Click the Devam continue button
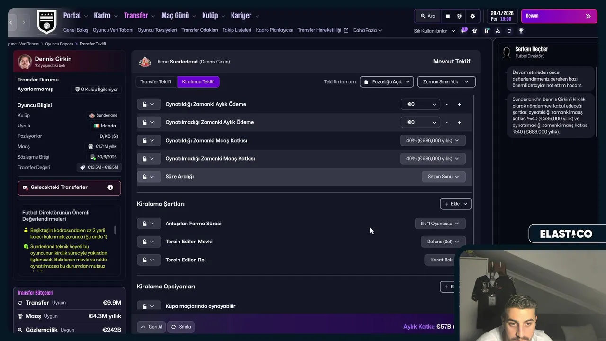606x341 pixels. [x=559, y=16]
